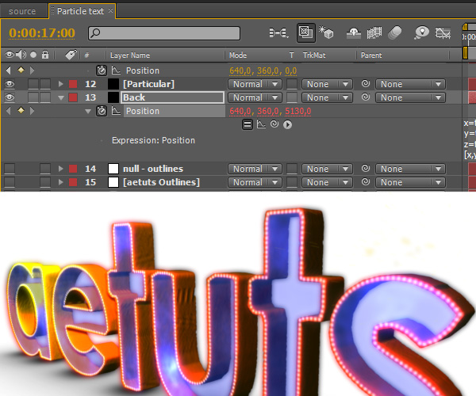Go to next keyframe on top Position row
Viewport: 476px width, 396px height.
tap(33, 70)
